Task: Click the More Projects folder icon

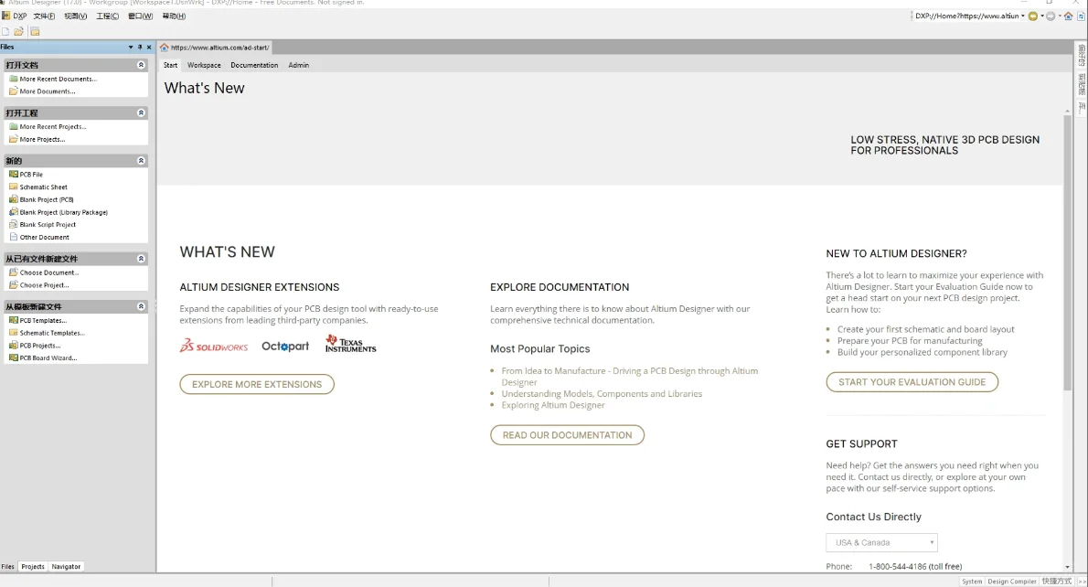Action: (13, 139)
